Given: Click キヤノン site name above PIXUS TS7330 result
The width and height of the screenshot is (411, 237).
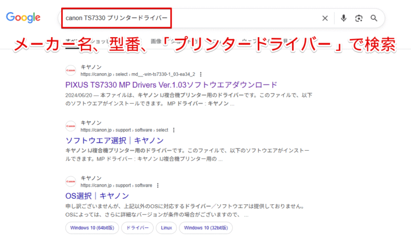Looking at the screenshot, I should [x=91, y=67].
